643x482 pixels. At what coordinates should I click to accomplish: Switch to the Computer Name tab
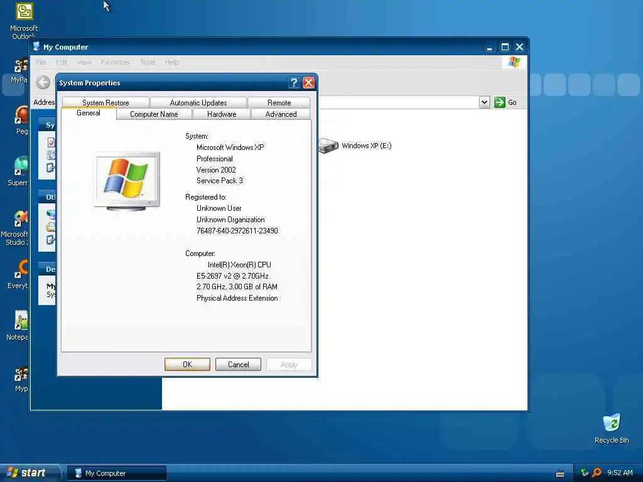point(154,114)
